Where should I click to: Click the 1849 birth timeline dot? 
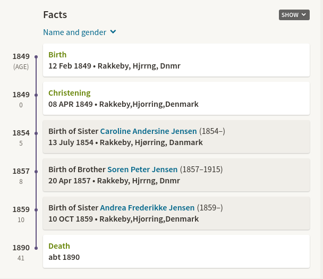(36, 57)
